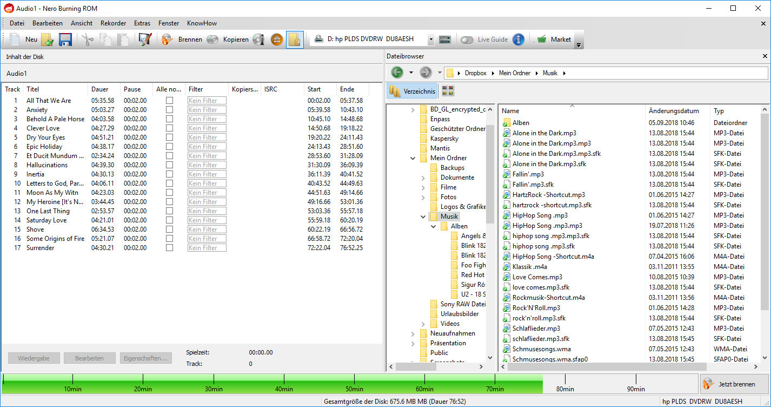Open the Ansicht menu

coord(82,23)
